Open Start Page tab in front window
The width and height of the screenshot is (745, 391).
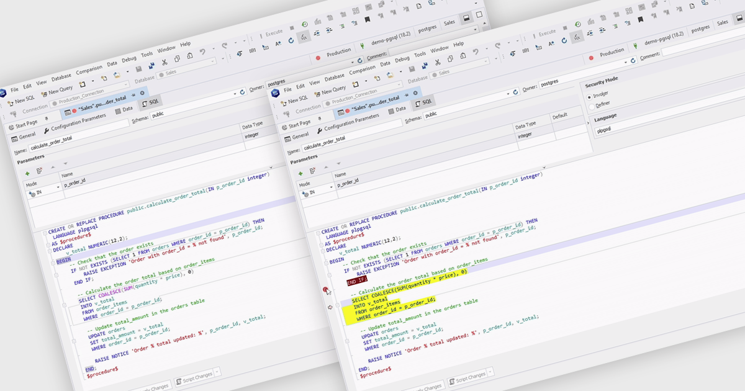click(x=296, y=125)
